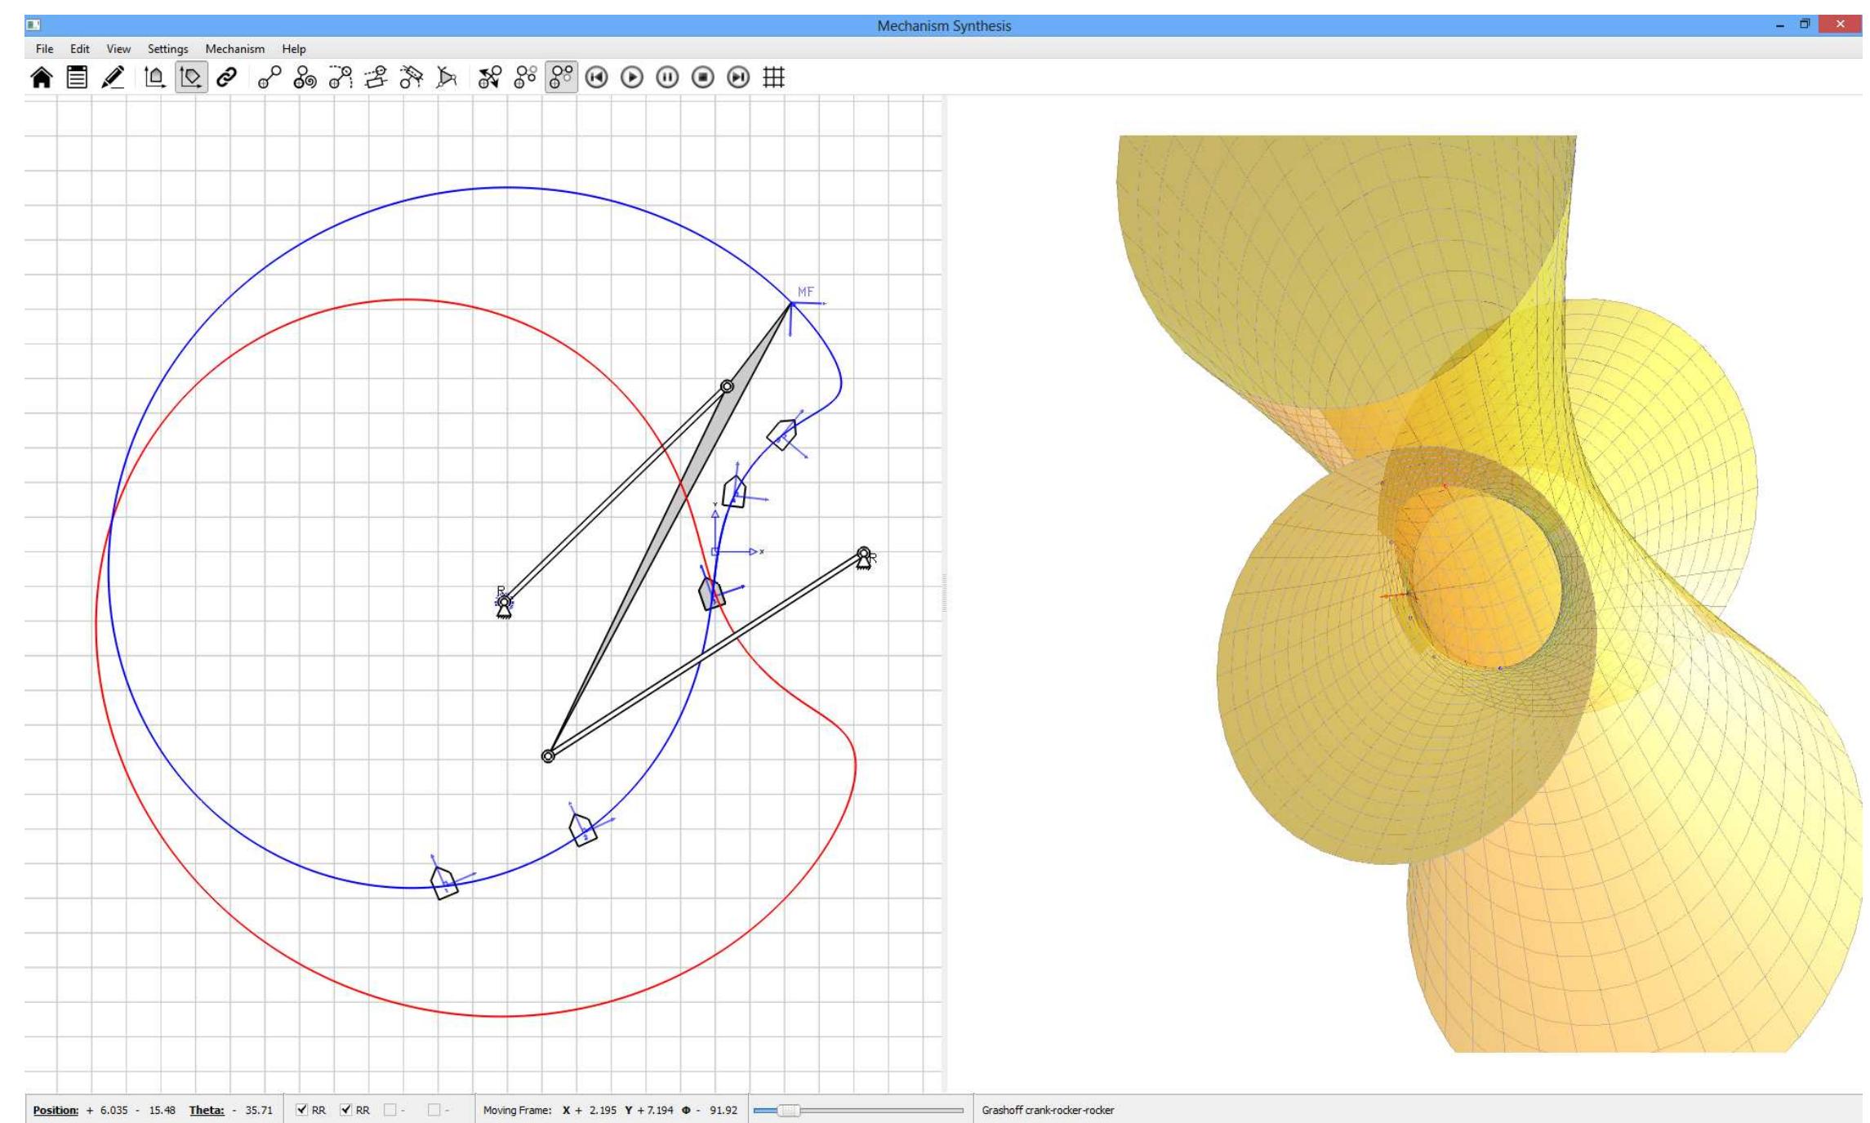Select the Home tool
This screenshot has width=1870, height=1123.
pos(41,78)
